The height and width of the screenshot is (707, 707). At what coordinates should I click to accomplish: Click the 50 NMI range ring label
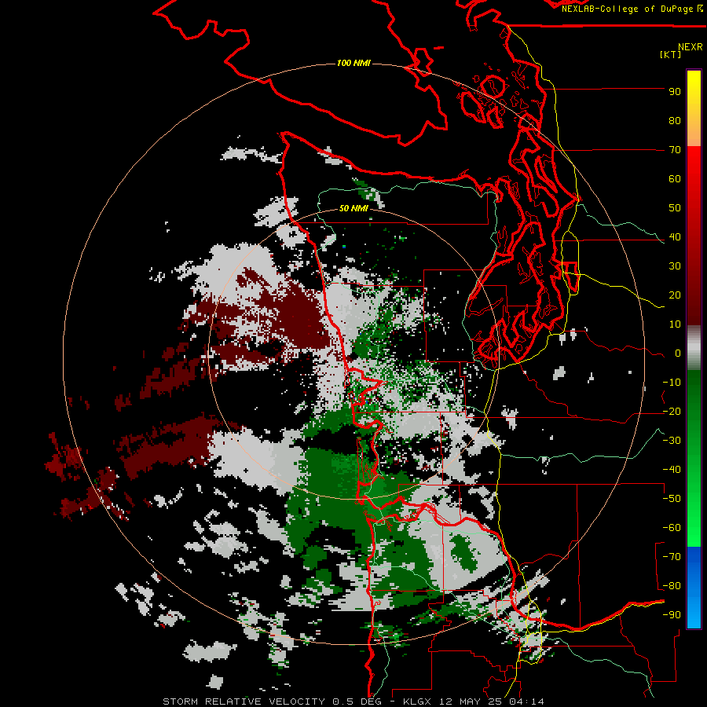click(x=353, y=208)
